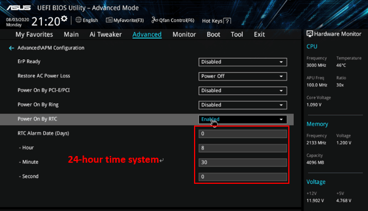The height and width of the screenshot is (211, 368).
Task: Open Power On By PCI-E/PCI dropdown
Action: 243,91
